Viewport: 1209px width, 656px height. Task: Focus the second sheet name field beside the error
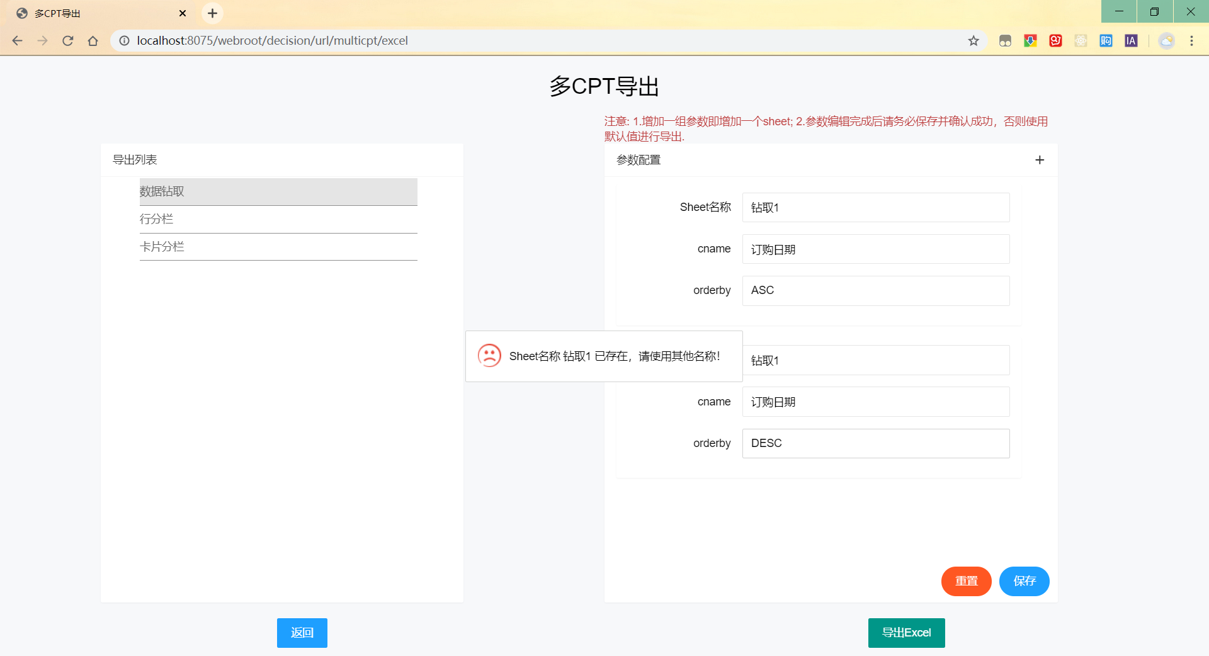tap(876, 360)
